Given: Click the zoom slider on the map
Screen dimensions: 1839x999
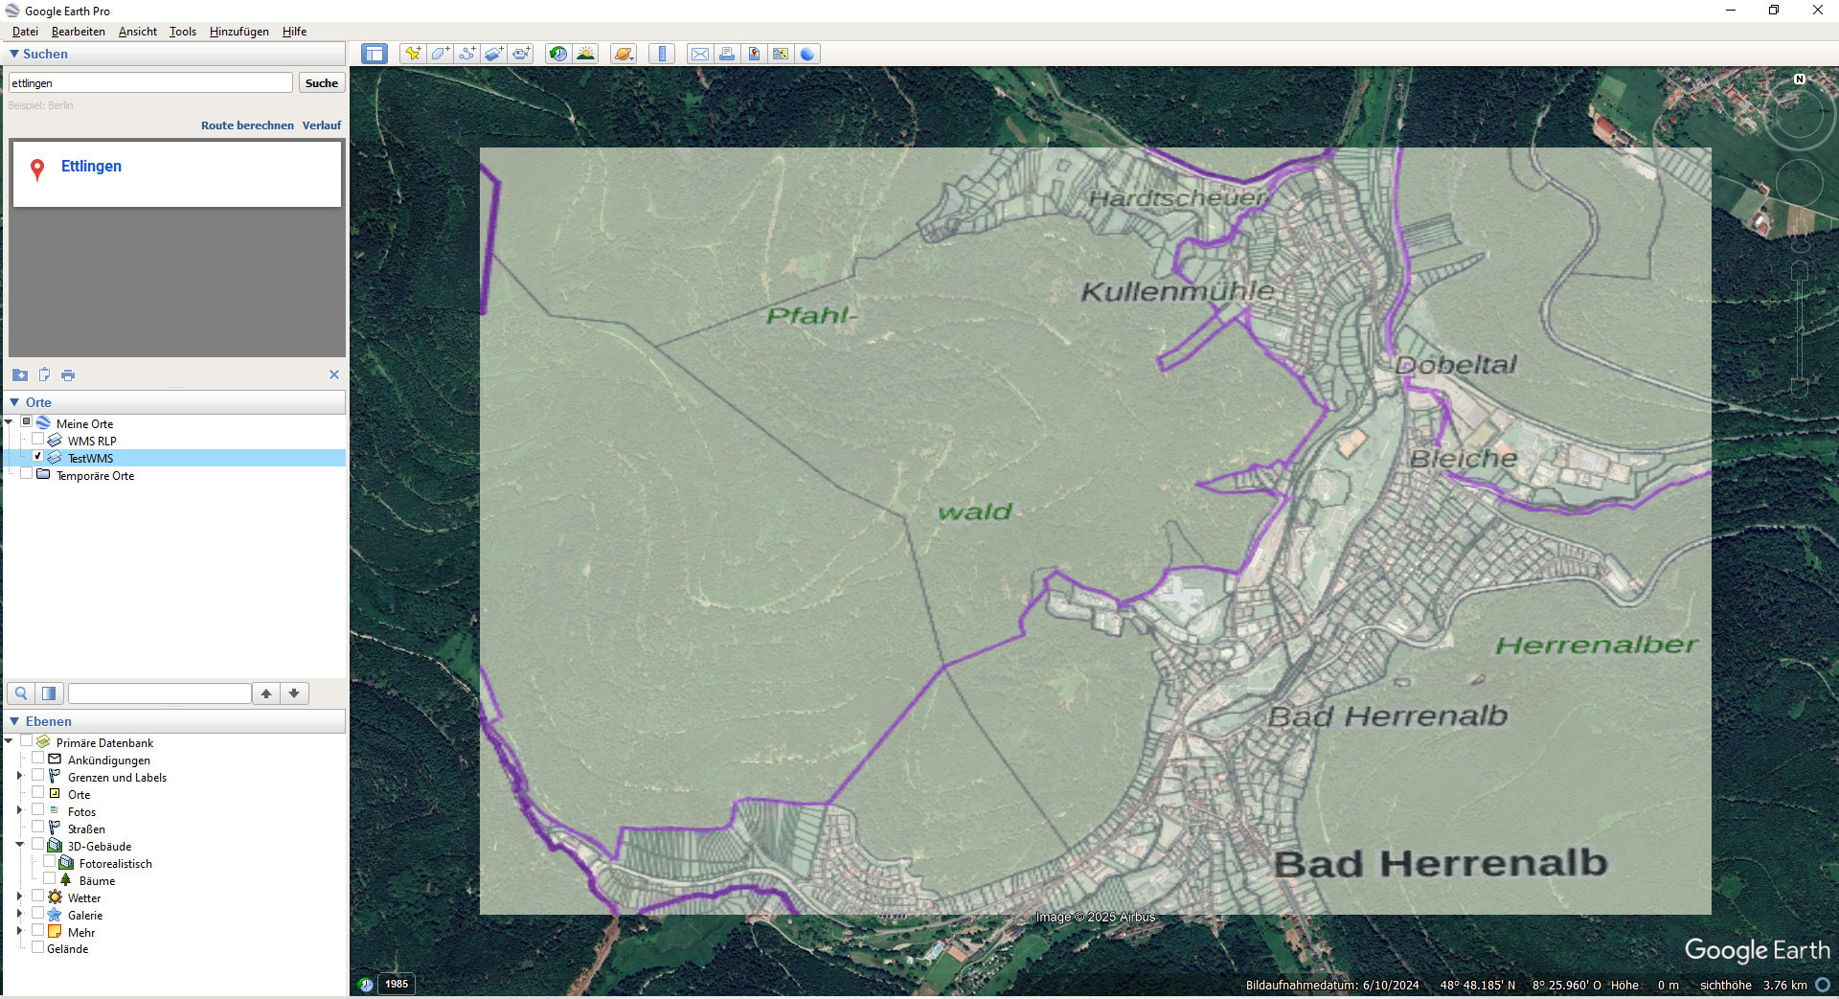Looking at the screenshot, I should point(1800,326).
